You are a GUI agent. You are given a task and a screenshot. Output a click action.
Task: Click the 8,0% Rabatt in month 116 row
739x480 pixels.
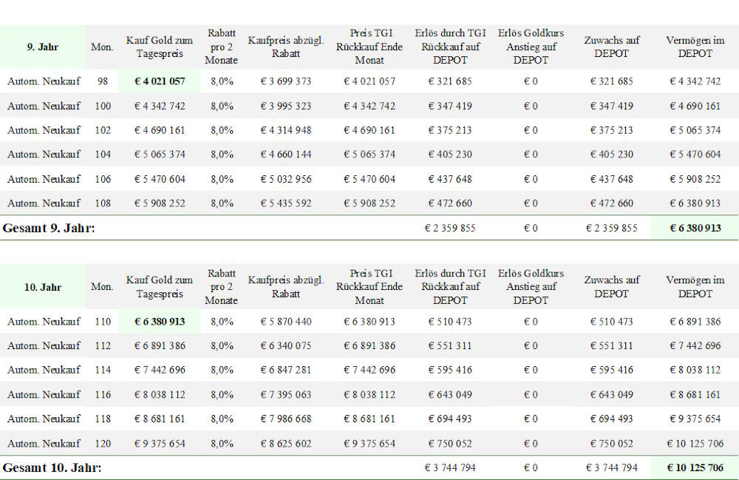(x=222, y=394)
